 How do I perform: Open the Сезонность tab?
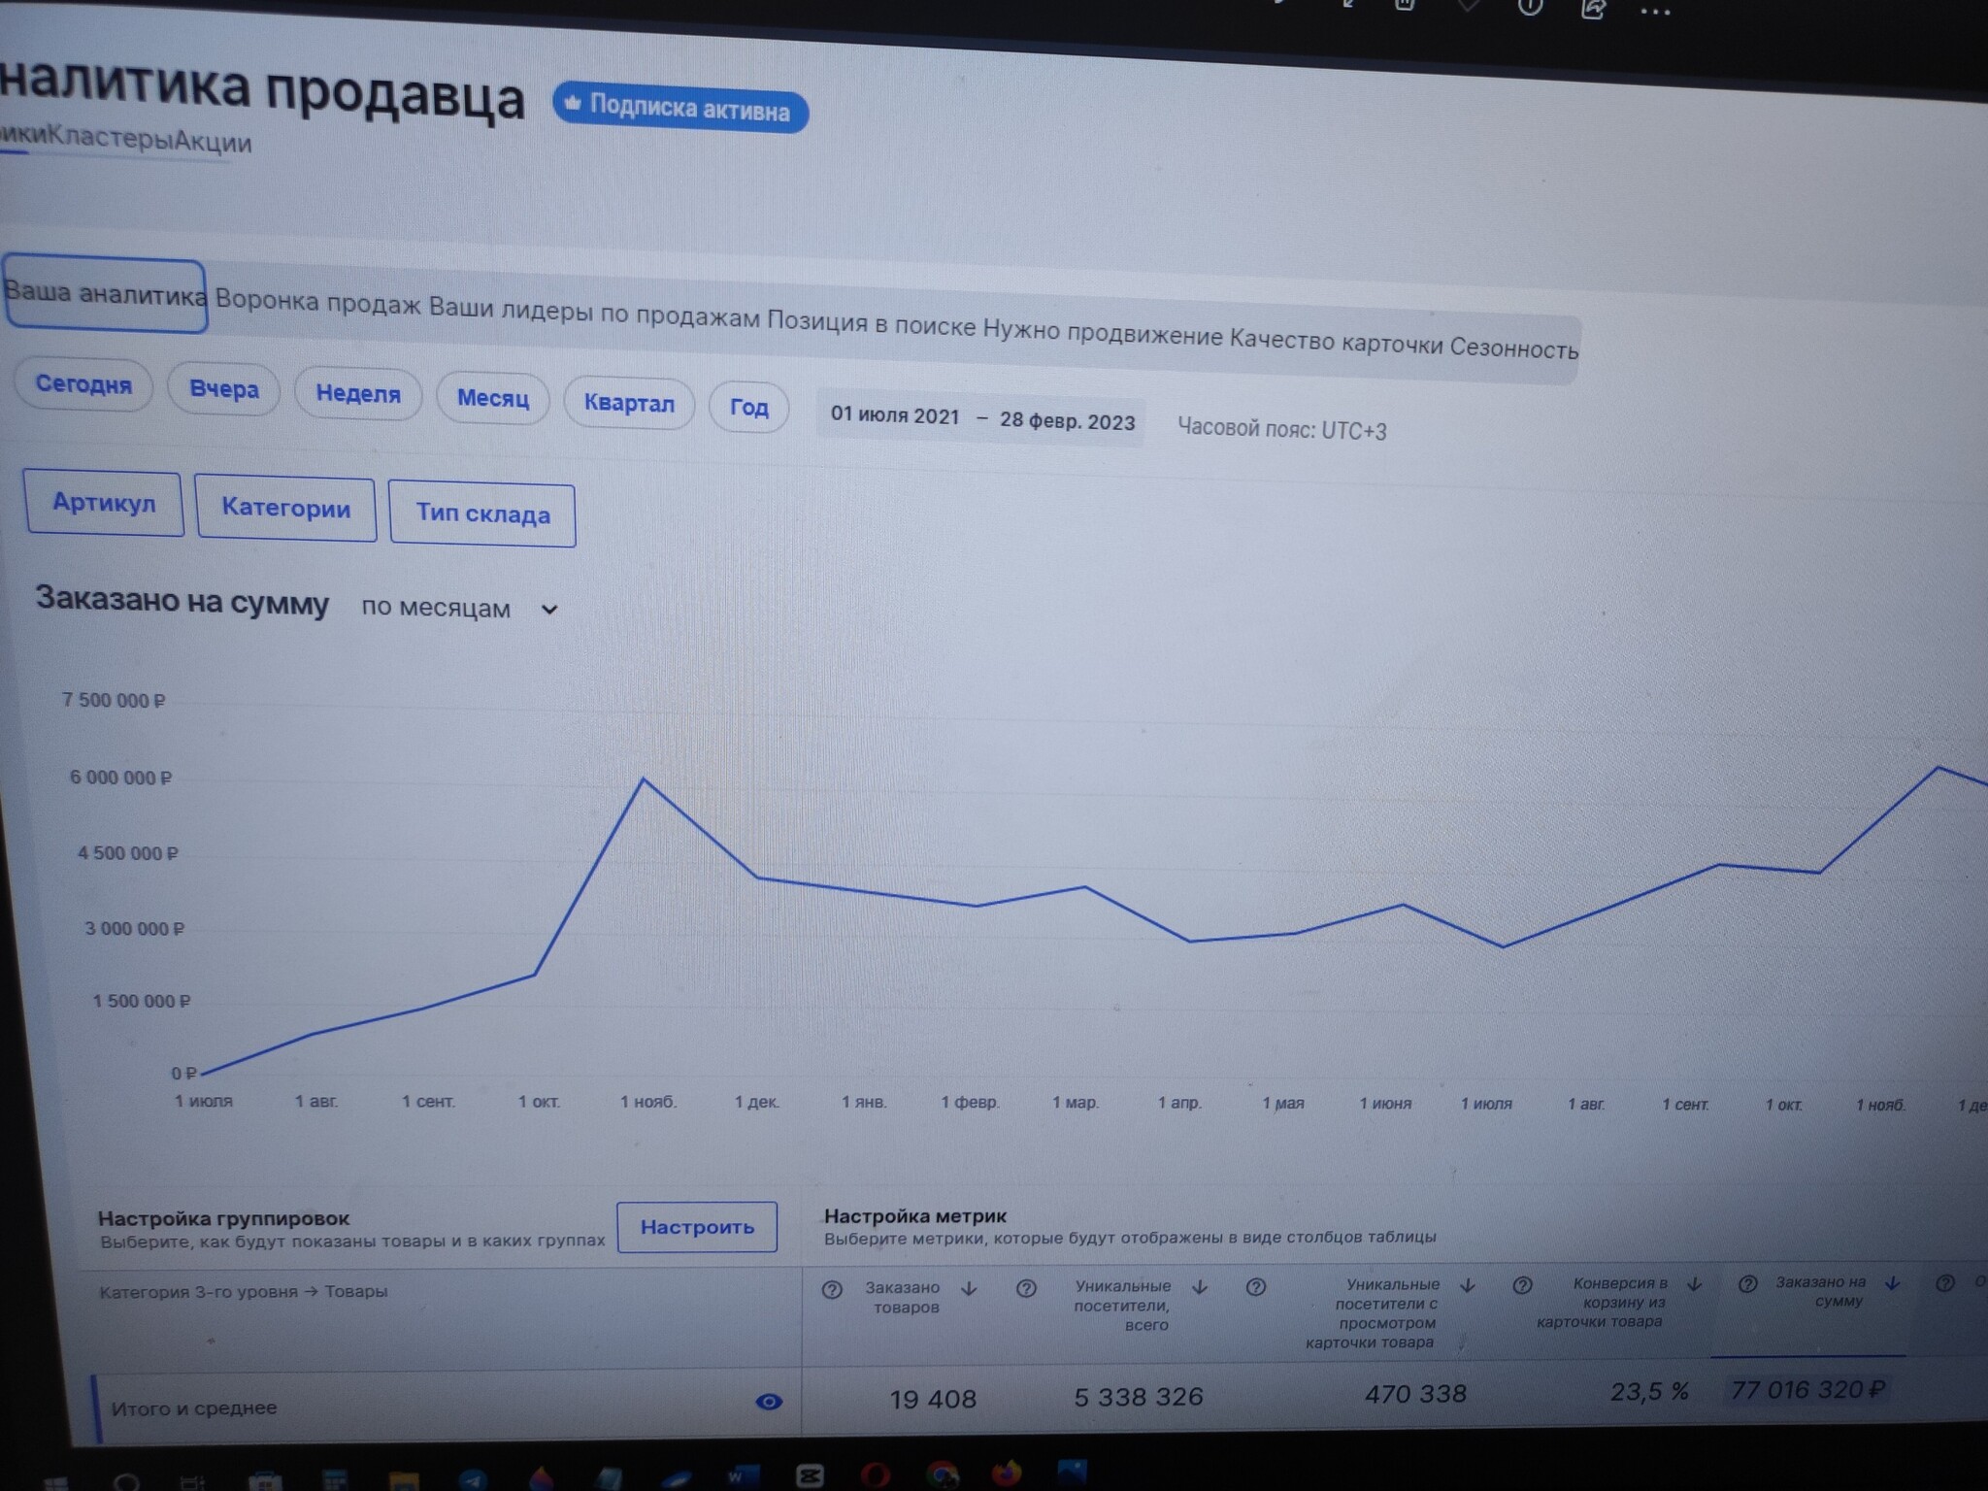coord(1513,348)
